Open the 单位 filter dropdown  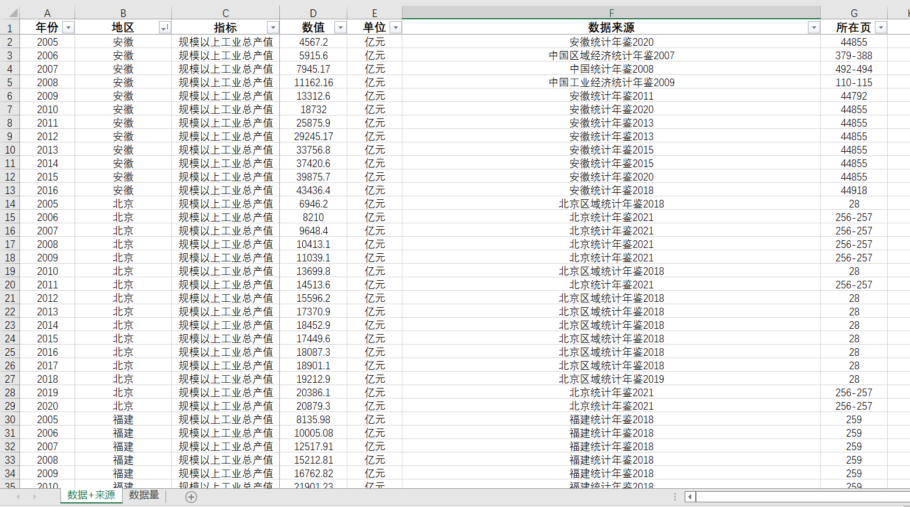click(396, 28)
